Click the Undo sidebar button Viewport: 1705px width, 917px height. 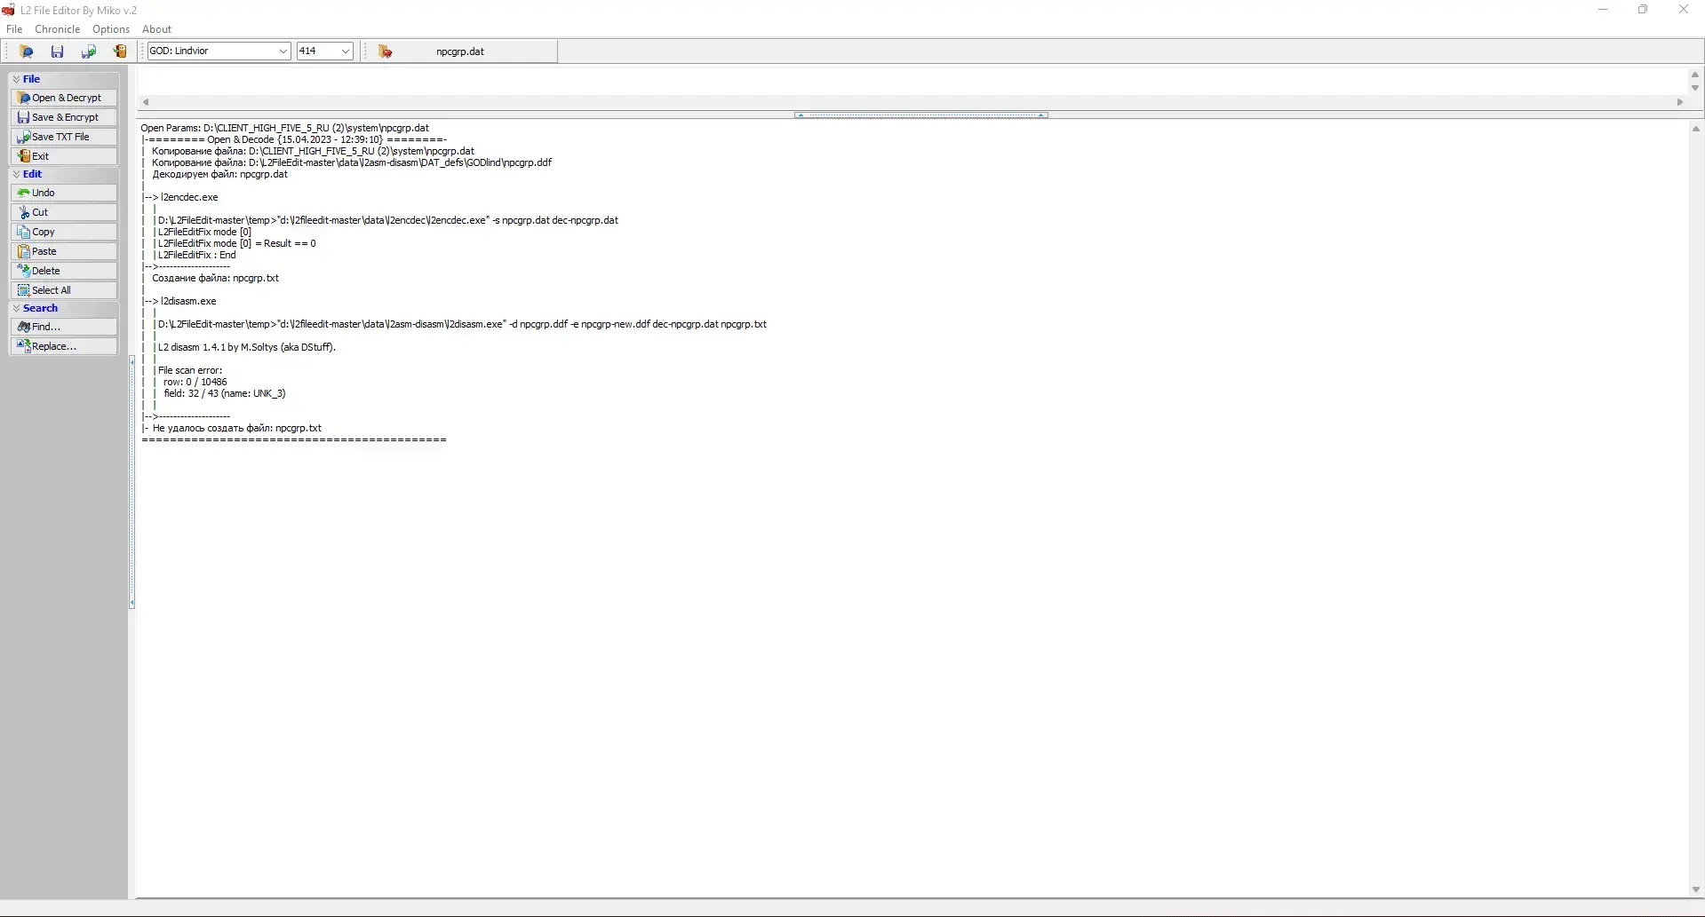coord(64,193)
